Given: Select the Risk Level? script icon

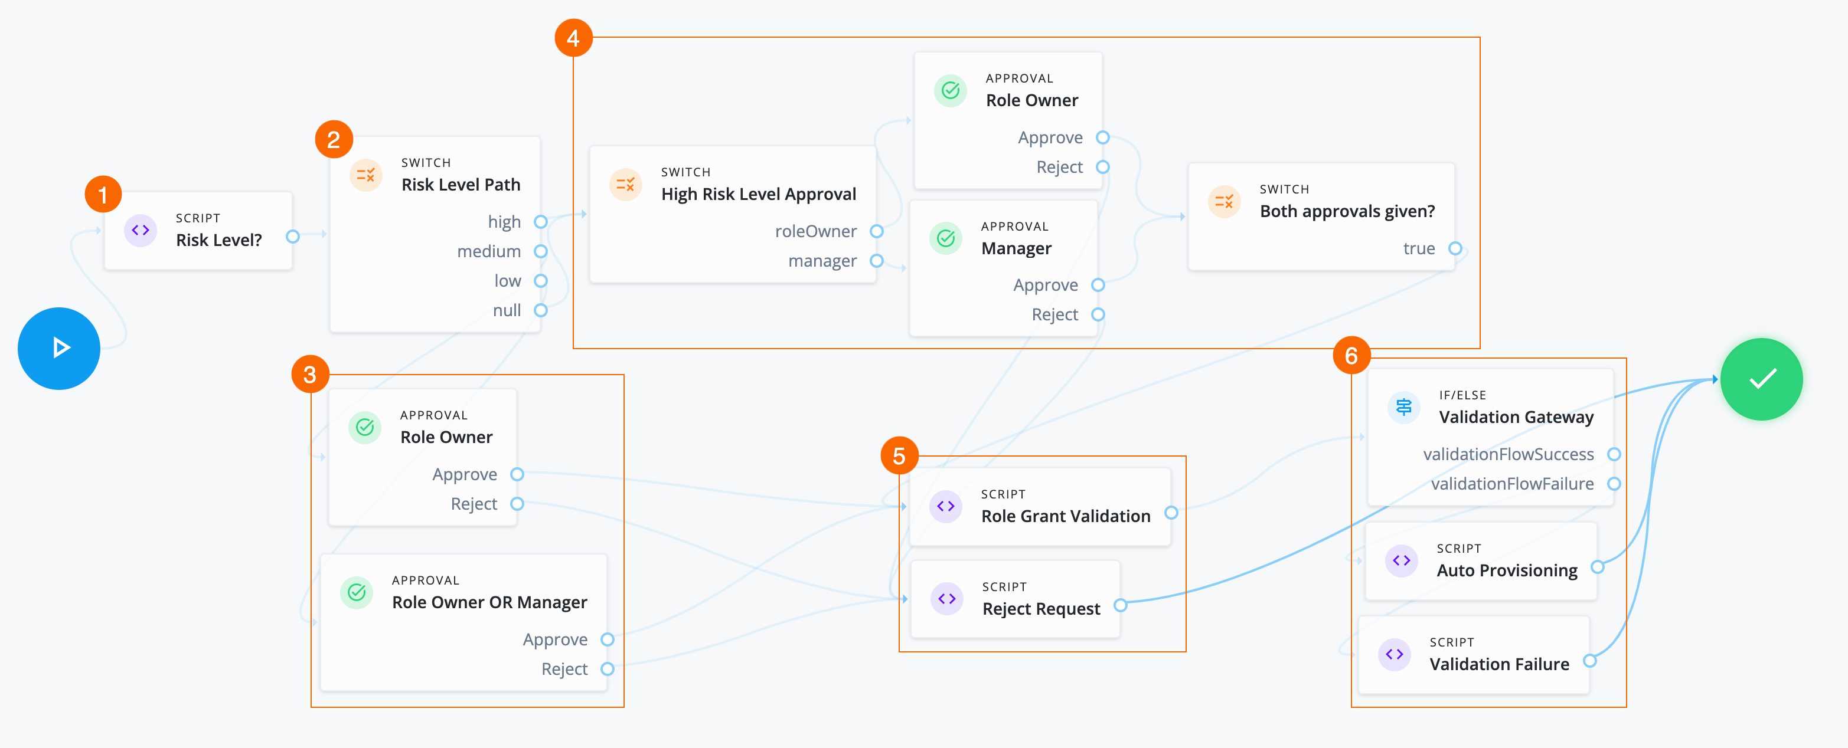Looking at the screenshot, I should click(x=141, y=231).
